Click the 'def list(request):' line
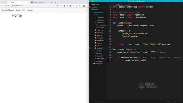Image resolution: width=183 pixels, height=103 pixels. click(123, 23)
